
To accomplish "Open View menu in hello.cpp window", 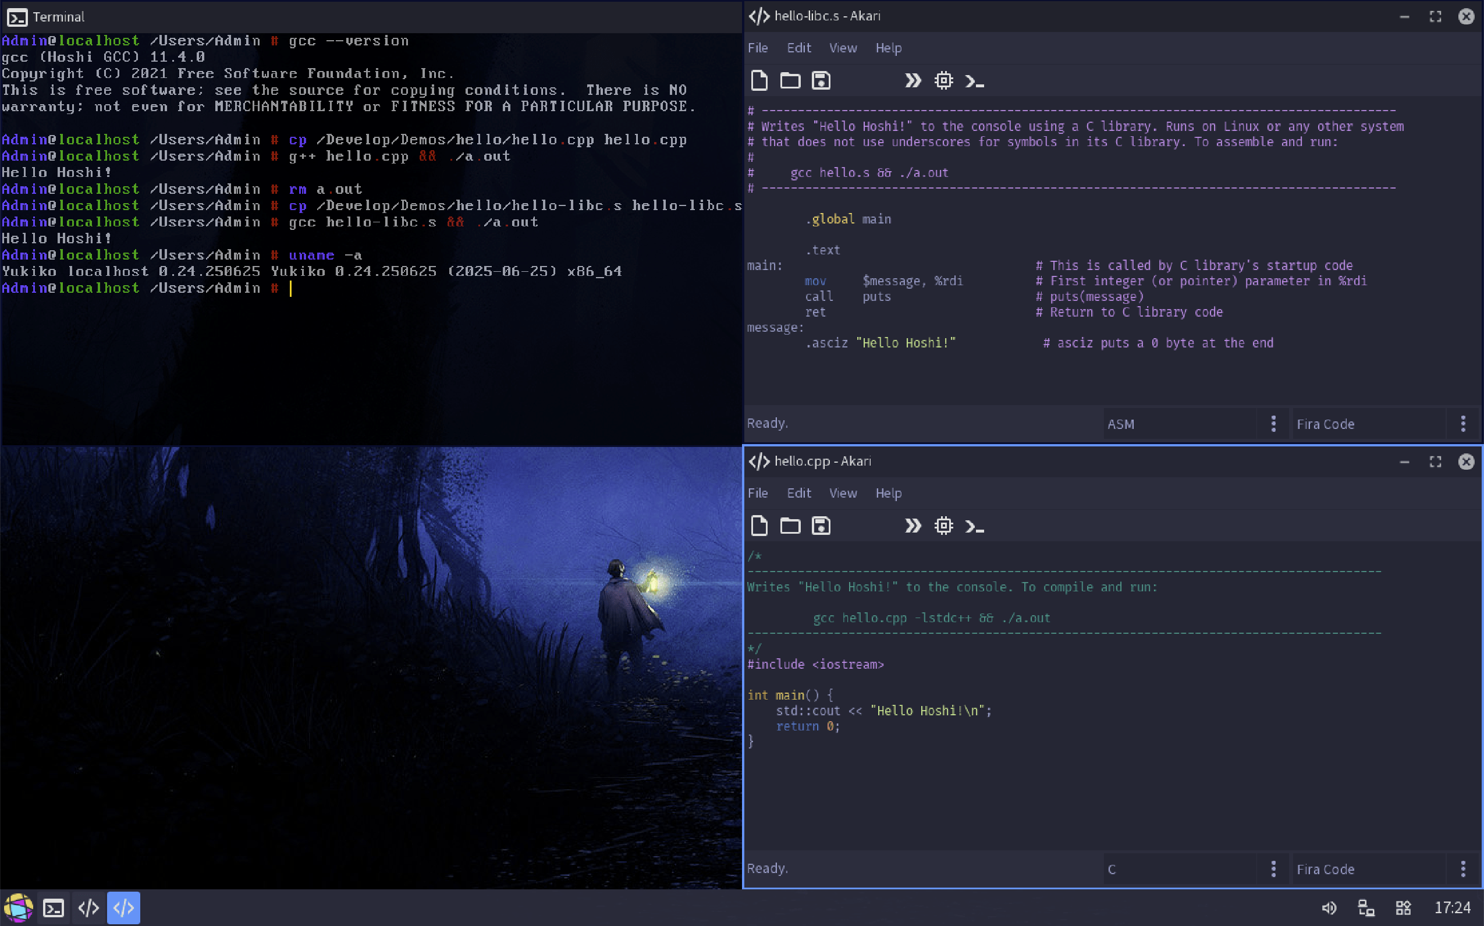I will tap(843, 493).
